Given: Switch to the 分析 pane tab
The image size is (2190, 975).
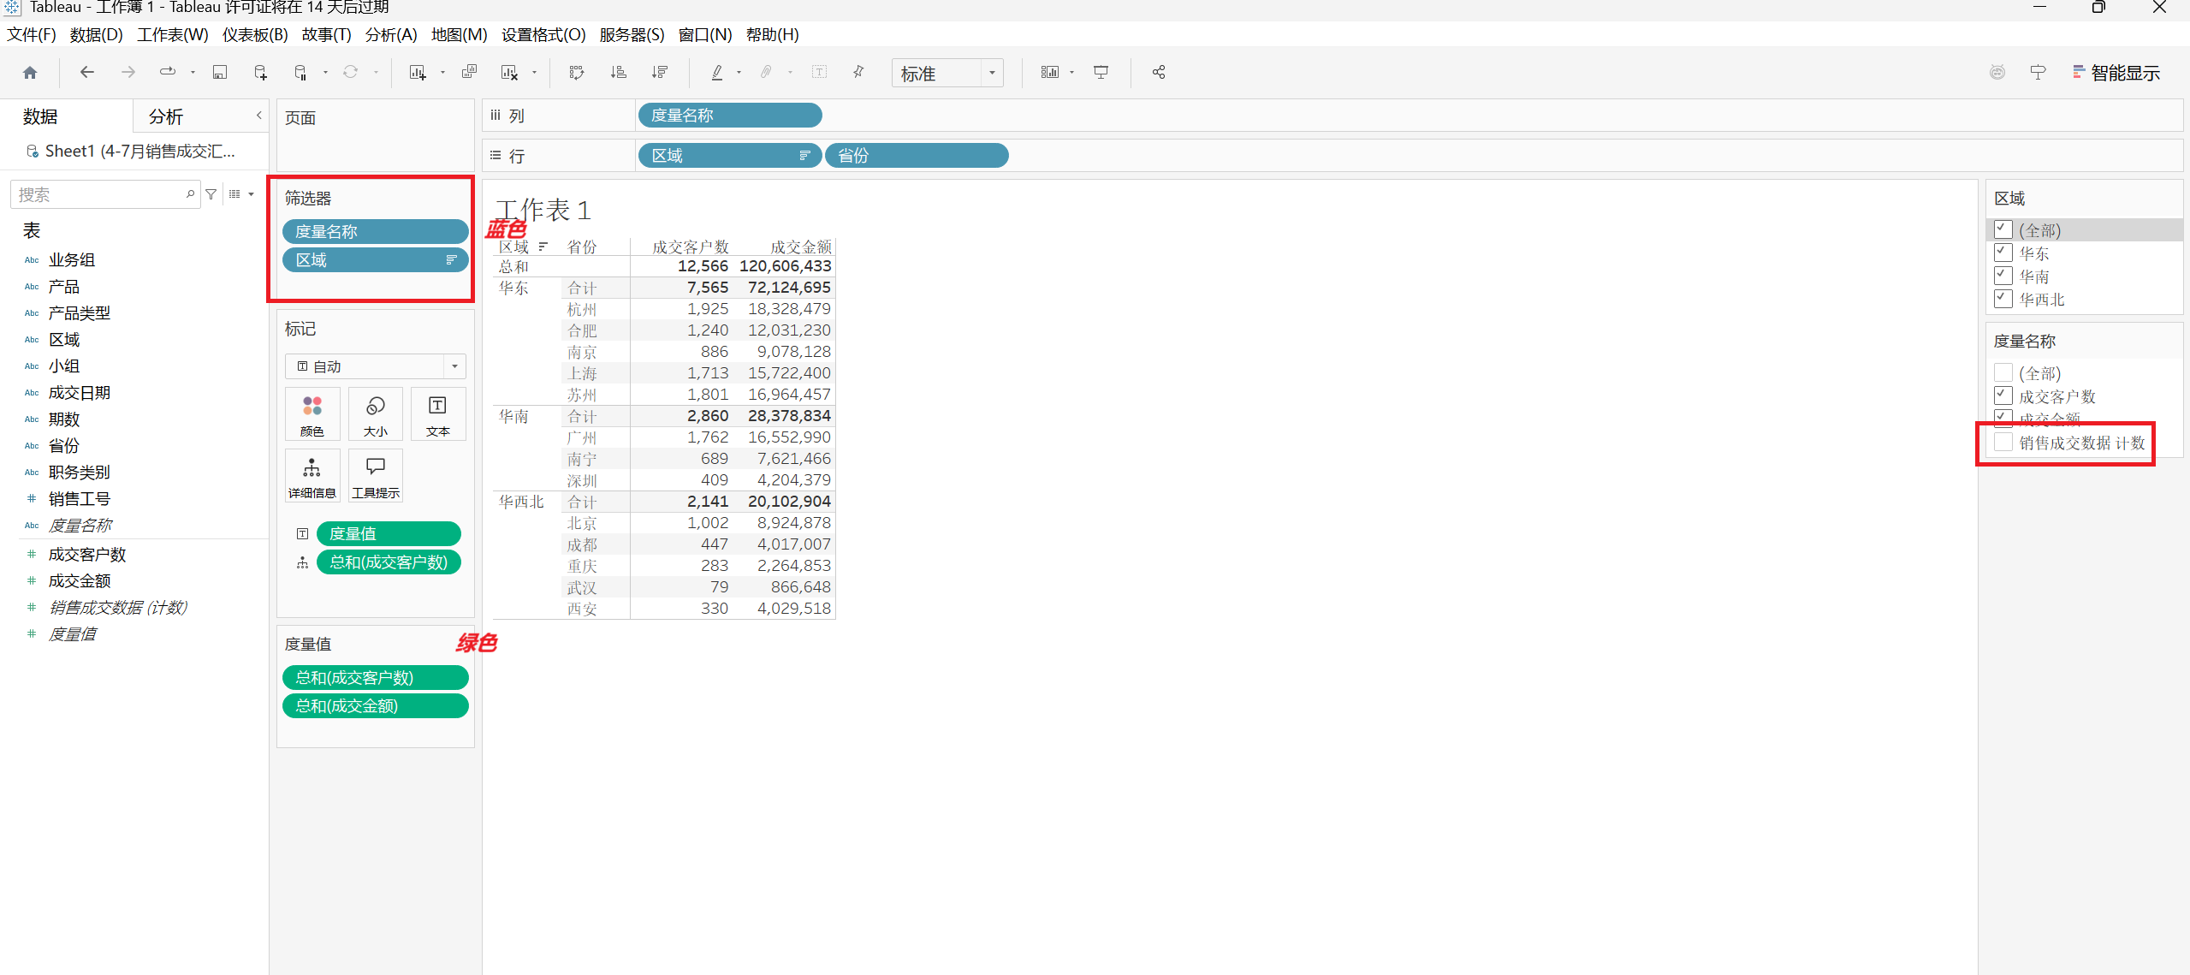Looking at the screenshot, I should (x=166, y=116).
